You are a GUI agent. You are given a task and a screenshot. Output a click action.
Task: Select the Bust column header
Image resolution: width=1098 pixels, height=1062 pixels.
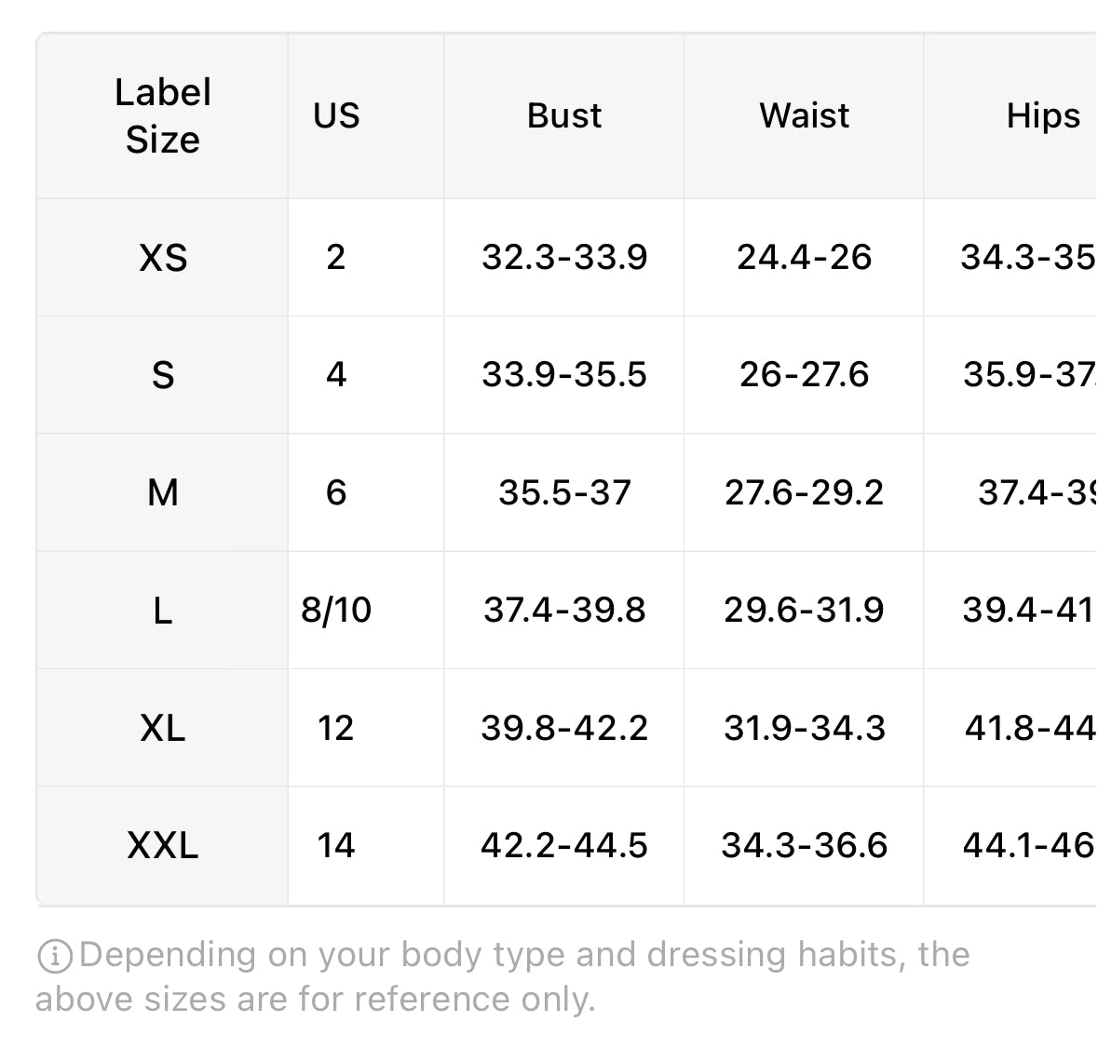[x=563, y=116]
